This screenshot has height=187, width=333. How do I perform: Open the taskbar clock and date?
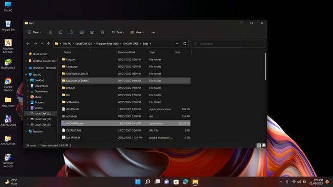tap(316, 182)
